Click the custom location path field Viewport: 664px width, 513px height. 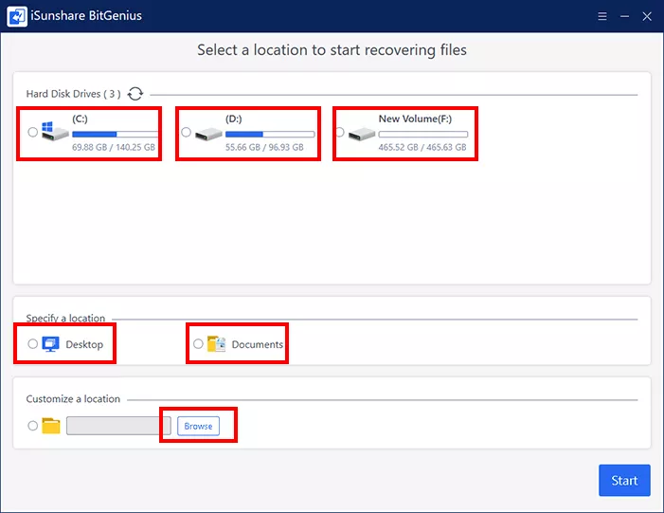point(118,426)
